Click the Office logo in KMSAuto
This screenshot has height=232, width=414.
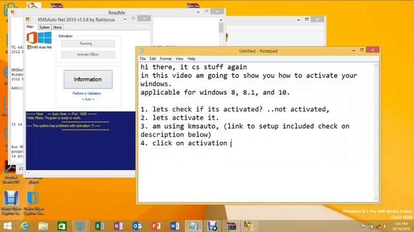(x=32, y=37)
